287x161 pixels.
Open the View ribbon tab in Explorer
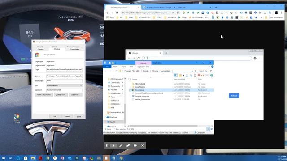131,67
